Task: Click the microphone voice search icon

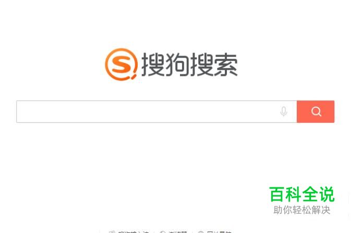Action: click(x=284, y=112)
